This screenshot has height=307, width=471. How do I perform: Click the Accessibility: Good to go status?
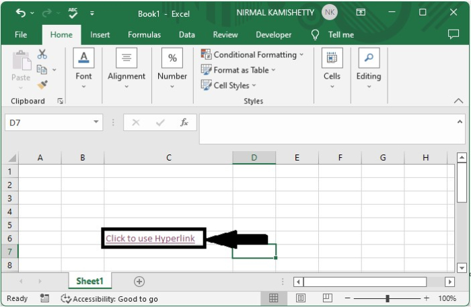point(110,298)
